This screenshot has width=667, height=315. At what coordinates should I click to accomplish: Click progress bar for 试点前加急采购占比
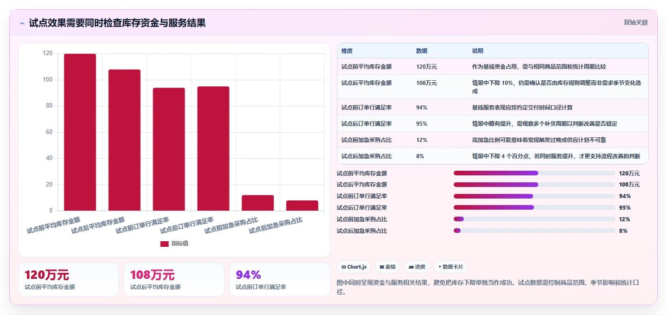534,219
